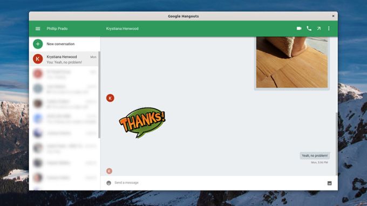Screen dimensions: 367x206
Task: Click the THANKS! sticker
Action: pos(142,122)
